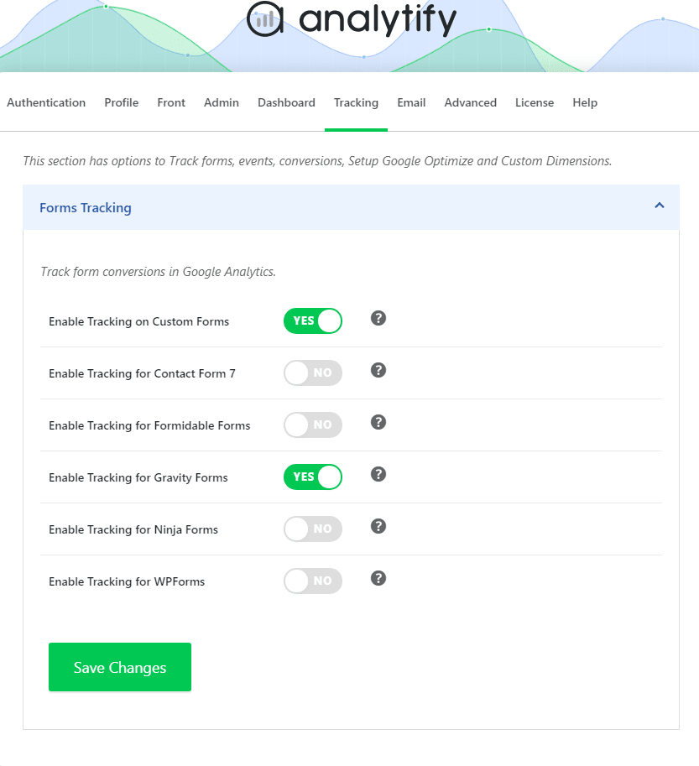The height and width of the screenshot is (766, 699).
Task: Open help tooltip for Formidable Forms
Action: 378,422
